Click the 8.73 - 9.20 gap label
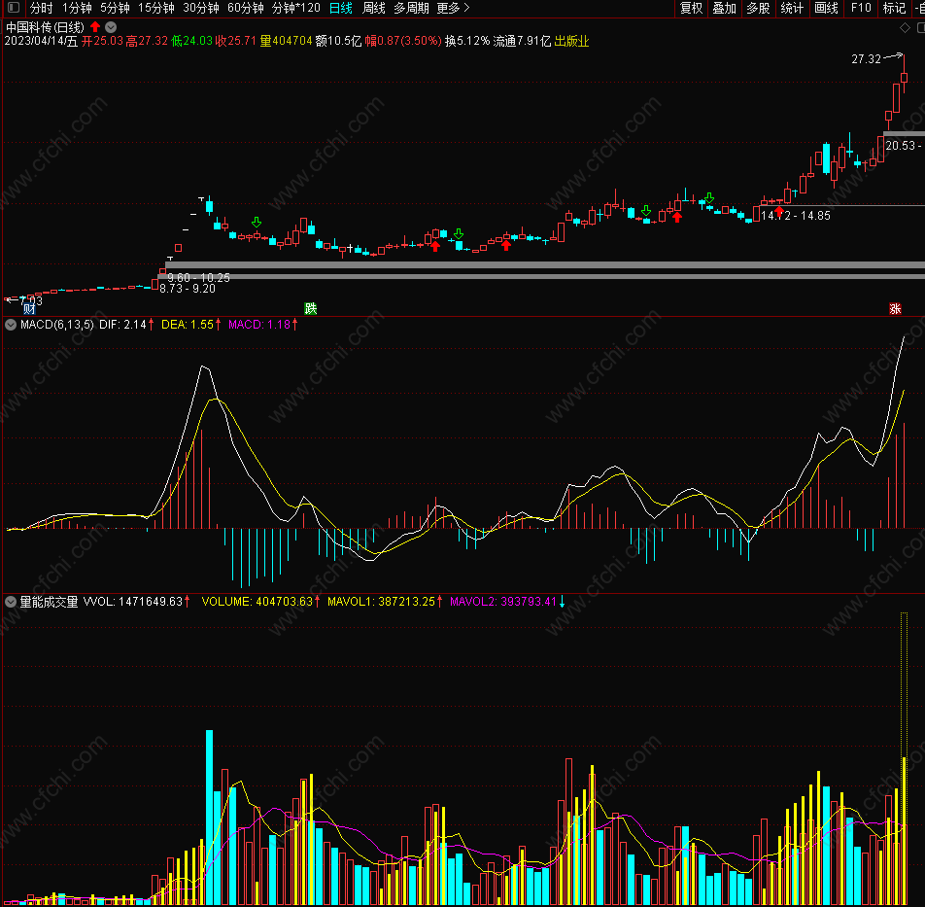The height and width of the screenshot is (907, 925). click(x=187, y=289)
